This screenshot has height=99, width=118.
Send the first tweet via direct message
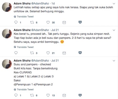click(64, 23)
